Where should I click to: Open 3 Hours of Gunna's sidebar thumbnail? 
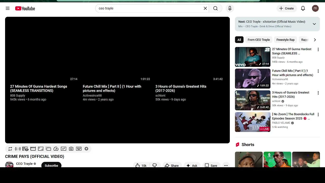coord(253,100)
